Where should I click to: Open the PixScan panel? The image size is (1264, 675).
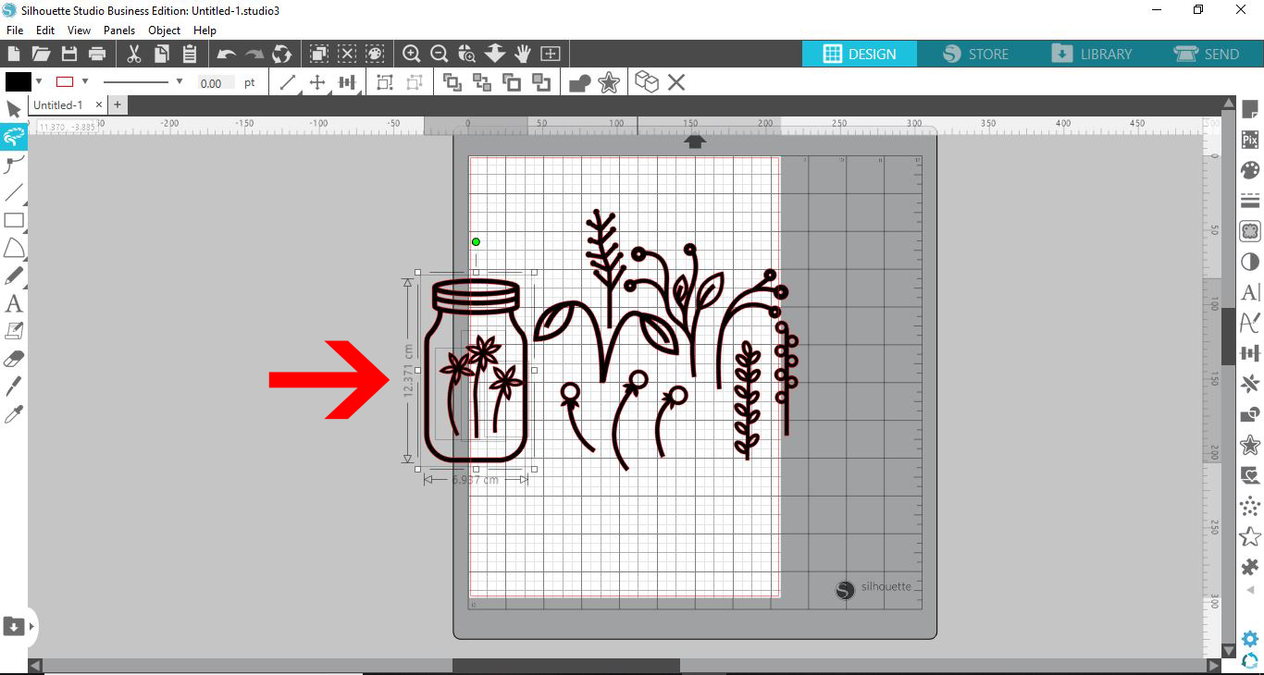(x=1249, y=139)
